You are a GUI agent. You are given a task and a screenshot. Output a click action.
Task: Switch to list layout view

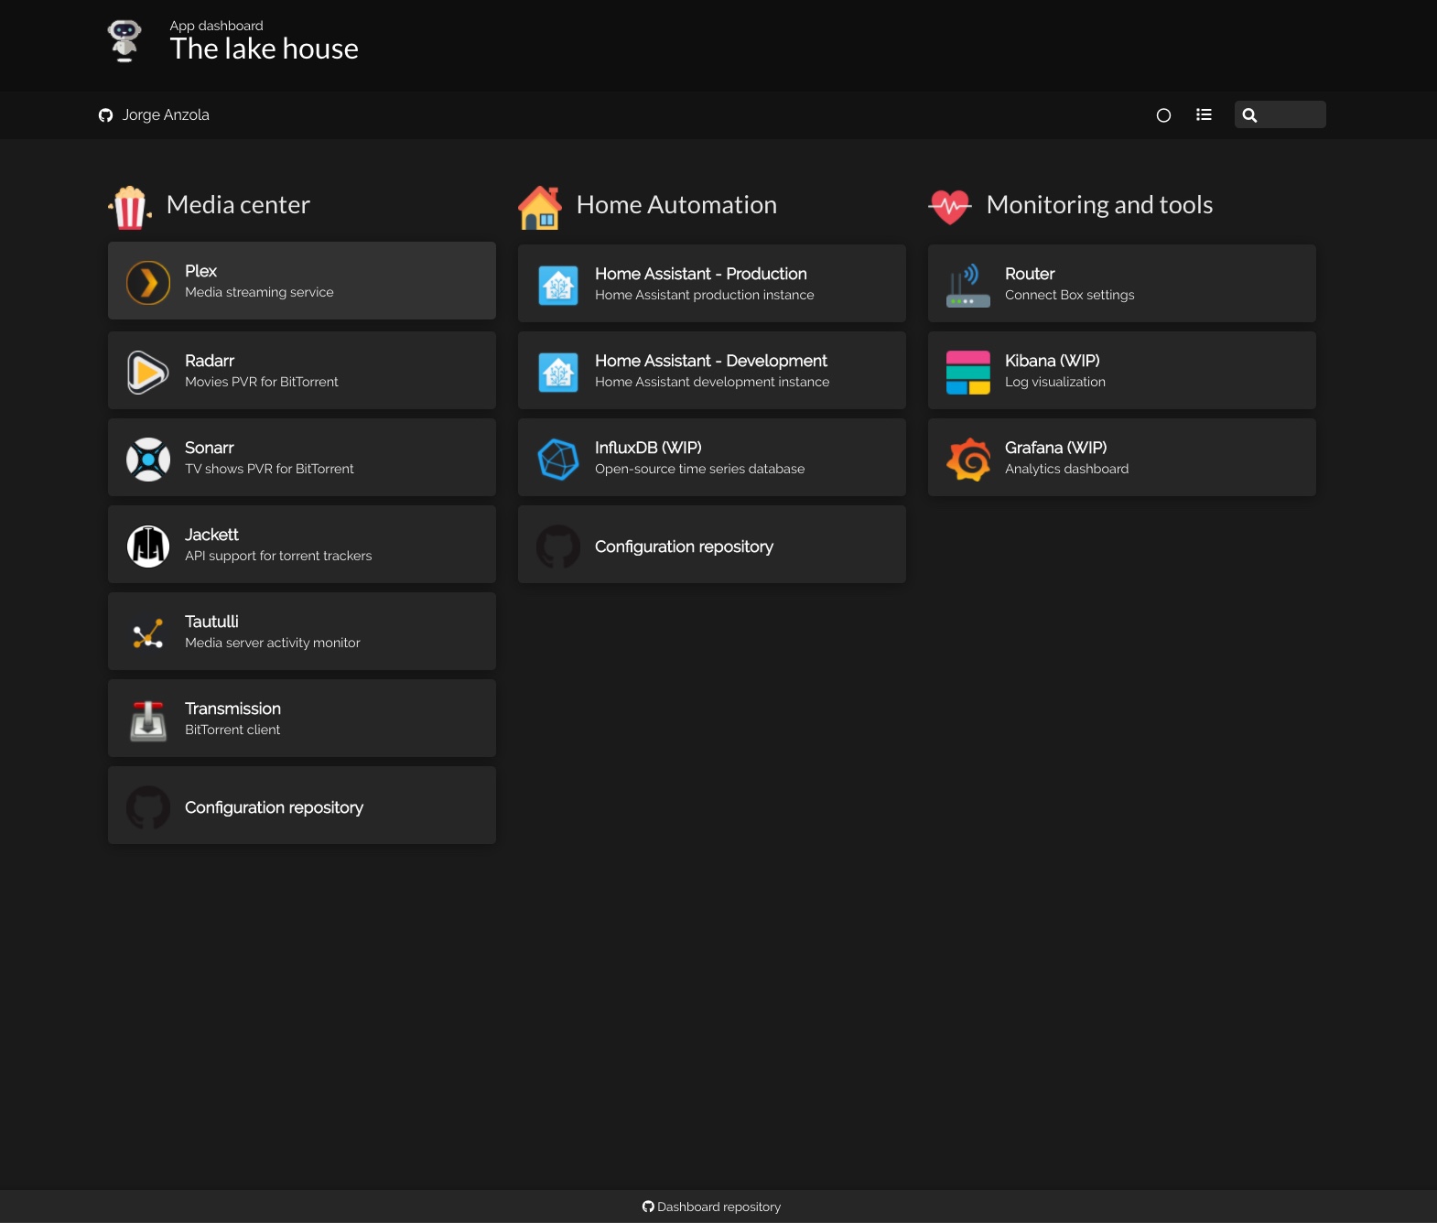1205,115
